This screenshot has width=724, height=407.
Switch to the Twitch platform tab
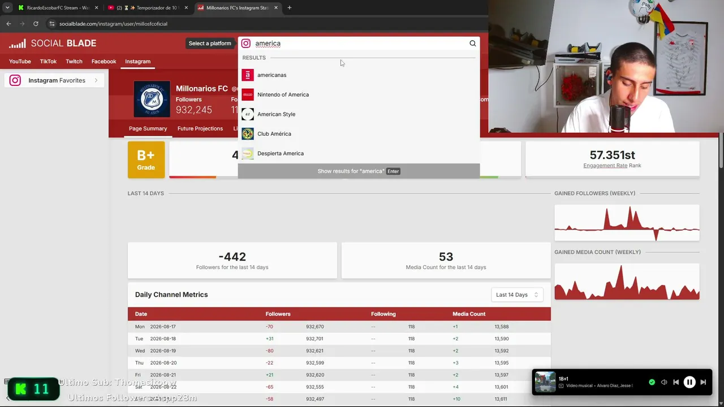pyautogui.click(x=74, y=61)
